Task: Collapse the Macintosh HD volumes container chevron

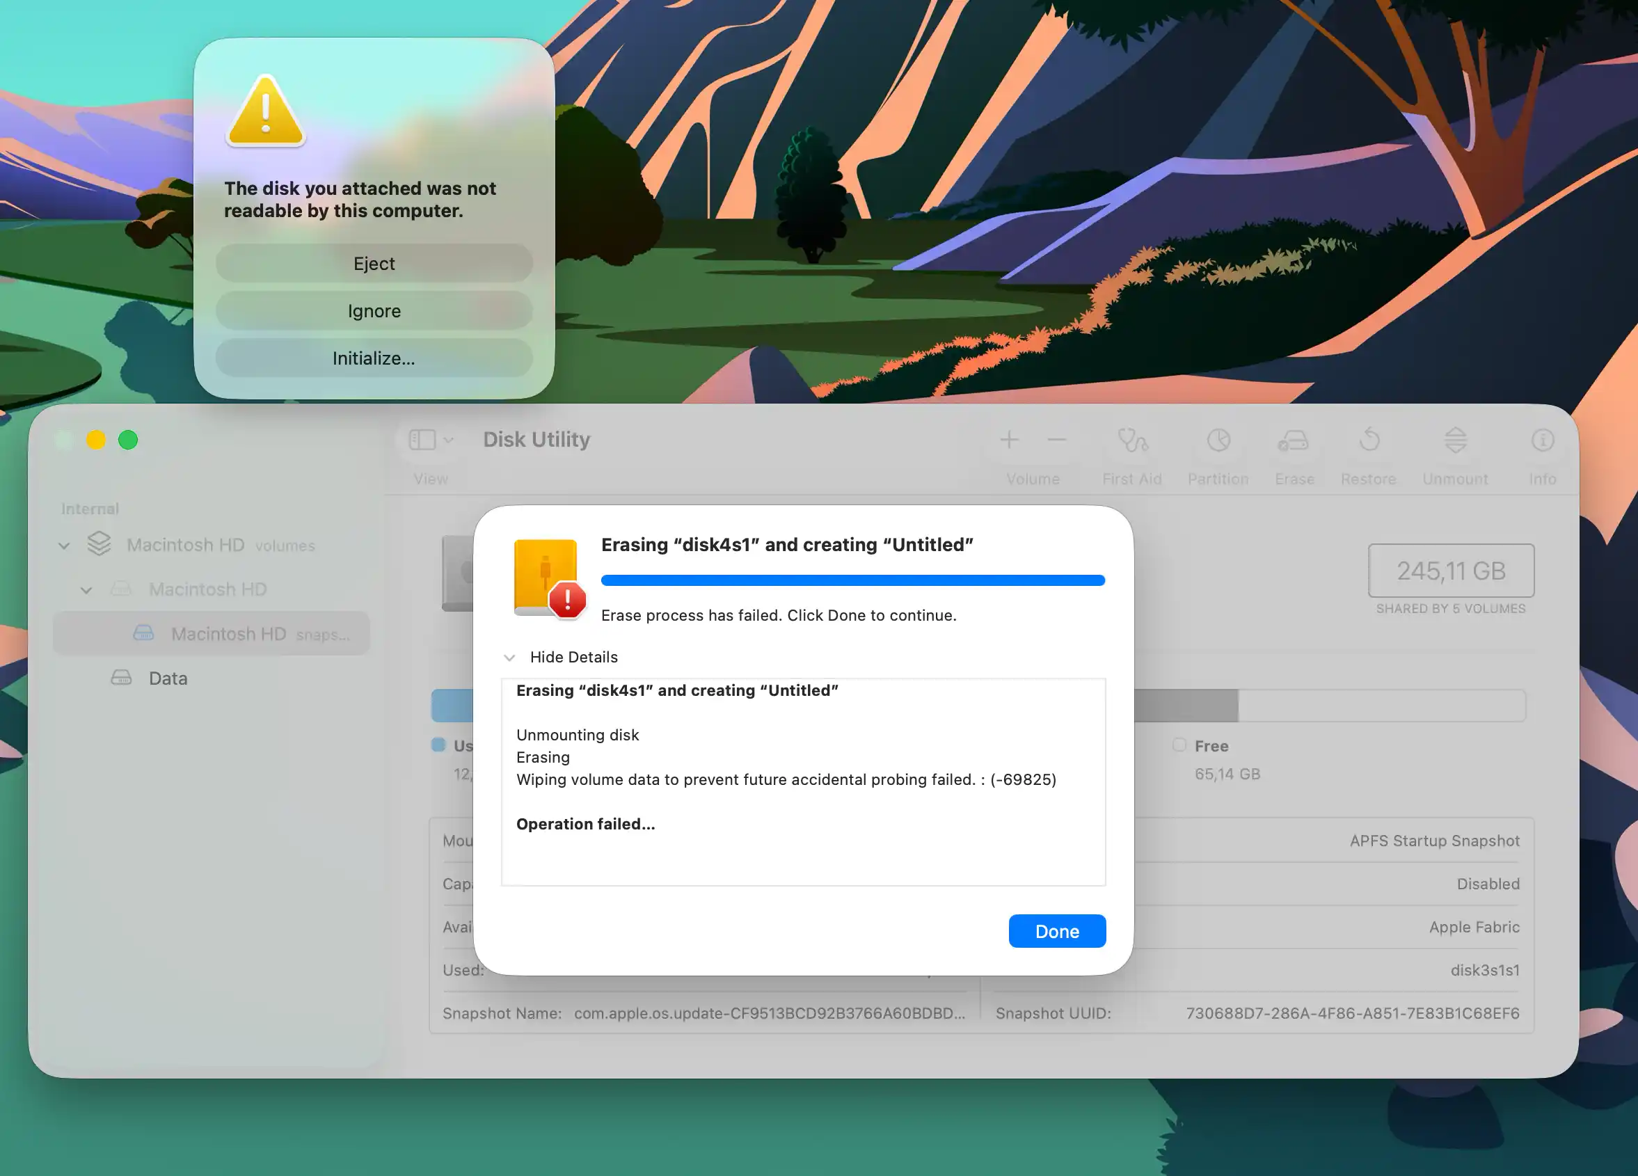Action: (x=64, y=546)
